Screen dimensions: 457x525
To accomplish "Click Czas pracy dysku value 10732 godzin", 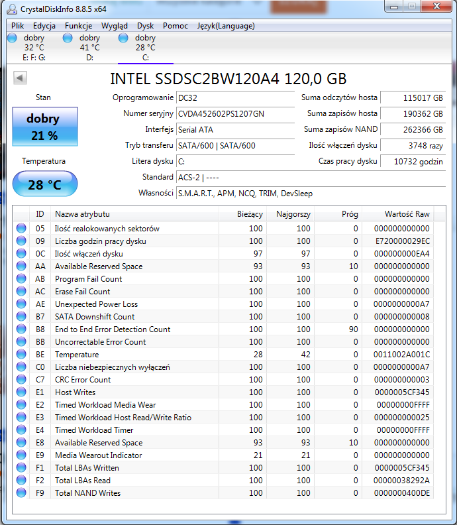I will (x=413, y=161).
